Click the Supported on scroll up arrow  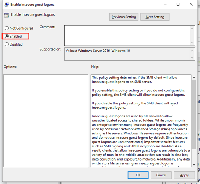pos(192,51)
